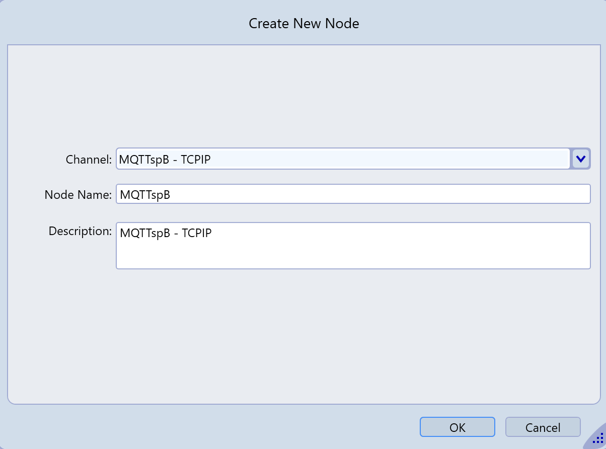Click the dotted resize grip in dialog corner
Image resolution: width=606 pixels, height=449 pixels.
[x=598, y=439]
